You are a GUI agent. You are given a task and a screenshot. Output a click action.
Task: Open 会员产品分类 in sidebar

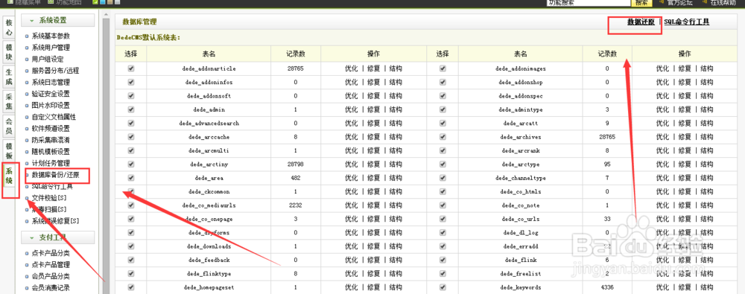(x=51, y=276)
